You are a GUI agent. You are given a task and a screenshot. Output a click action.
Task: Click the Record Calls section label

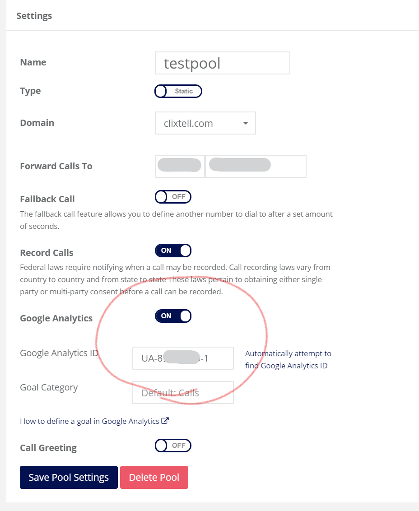pos(47,253)
